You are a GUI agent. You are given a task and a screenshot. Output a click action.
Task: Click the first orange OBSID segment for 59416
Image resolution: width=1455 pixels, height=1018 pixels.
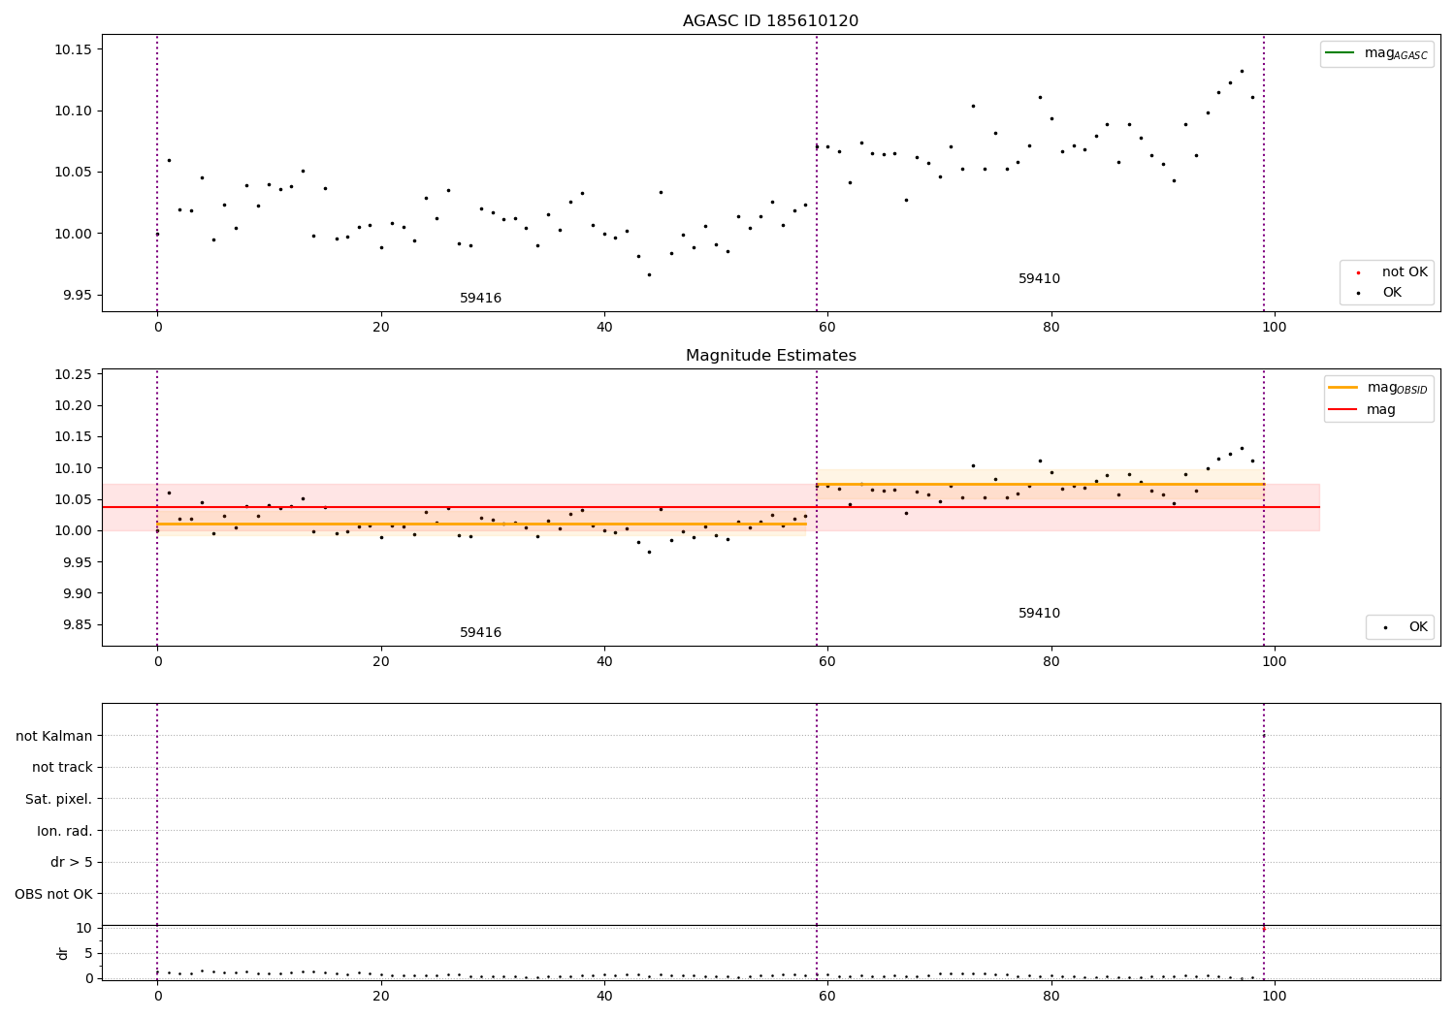[481, 524]
